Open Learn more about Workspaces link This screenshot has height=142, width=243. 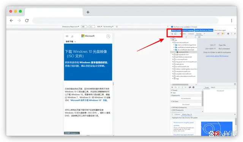[217, 56]
